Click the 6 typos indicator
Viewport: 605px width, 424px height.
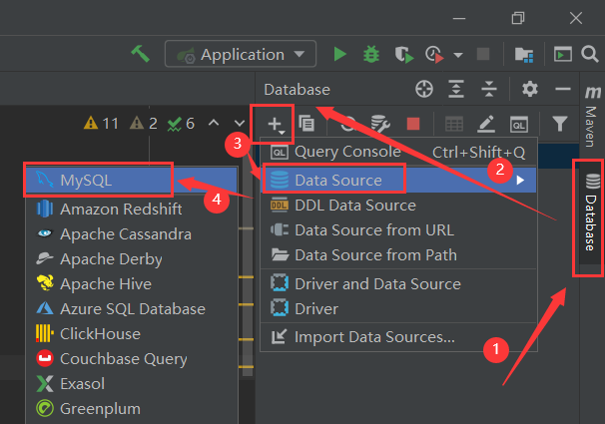click(x=181, y=124)
